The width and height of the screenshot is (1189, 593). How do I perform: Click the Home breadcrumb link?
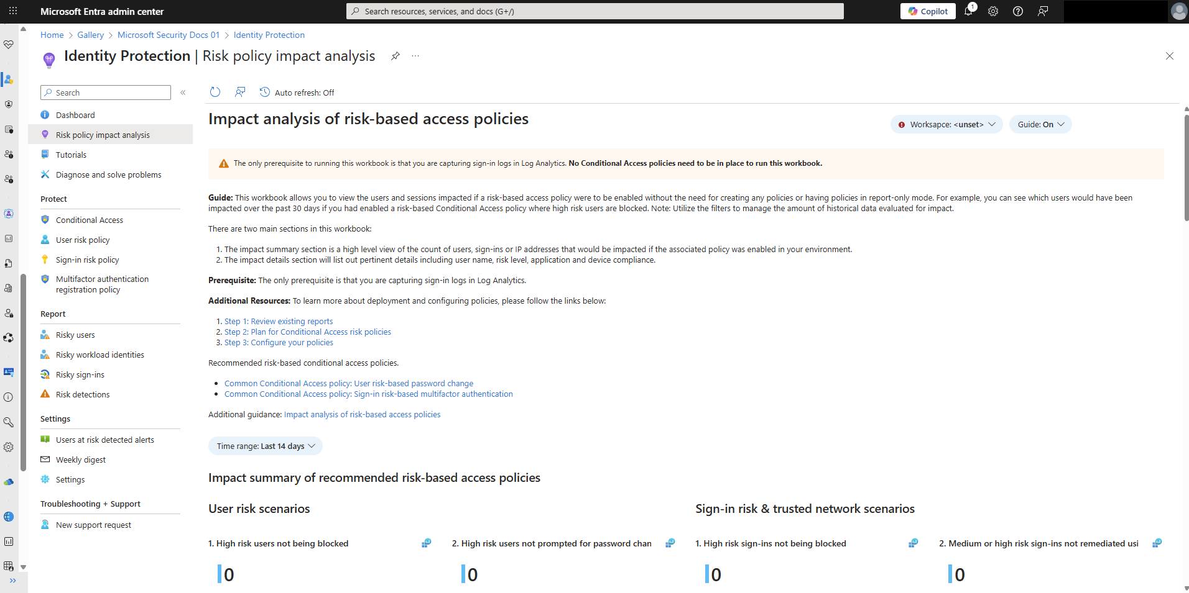click(x=52, y=35)
